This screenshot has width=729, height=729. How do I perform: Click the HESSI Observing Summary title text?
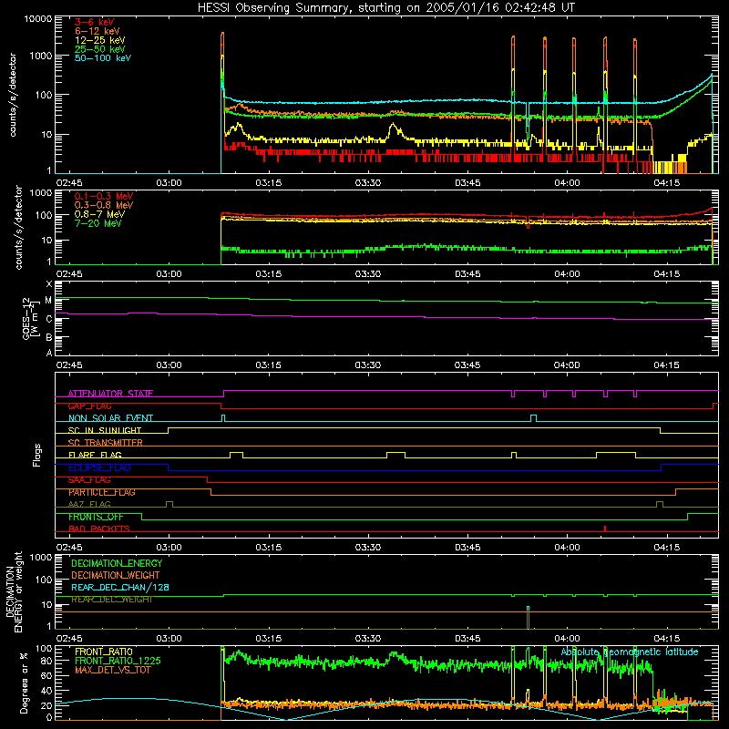point(385,8)
